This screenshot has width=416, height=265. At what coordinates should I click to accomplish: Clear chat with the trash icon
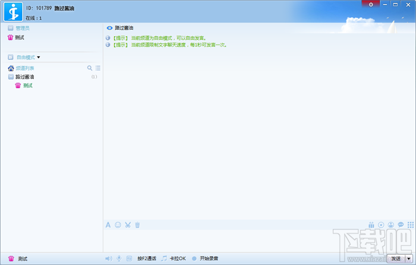click(x=137, y=225)
